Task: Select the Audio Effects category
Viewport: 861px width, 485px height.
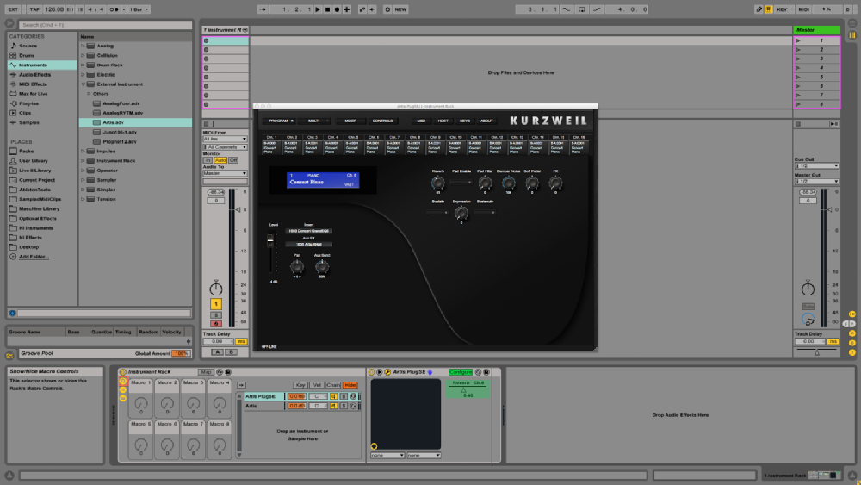Action: [34, 75]
